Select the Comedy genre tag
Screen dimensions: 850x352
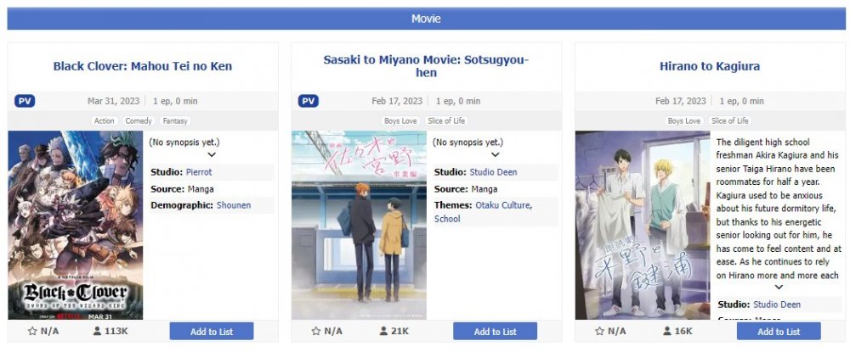[139, 121]
